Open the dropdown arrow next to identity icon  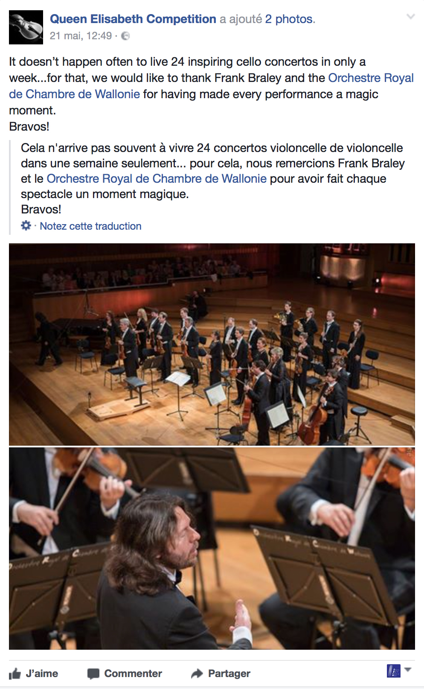pyautogui.click(x=408, y=669)
